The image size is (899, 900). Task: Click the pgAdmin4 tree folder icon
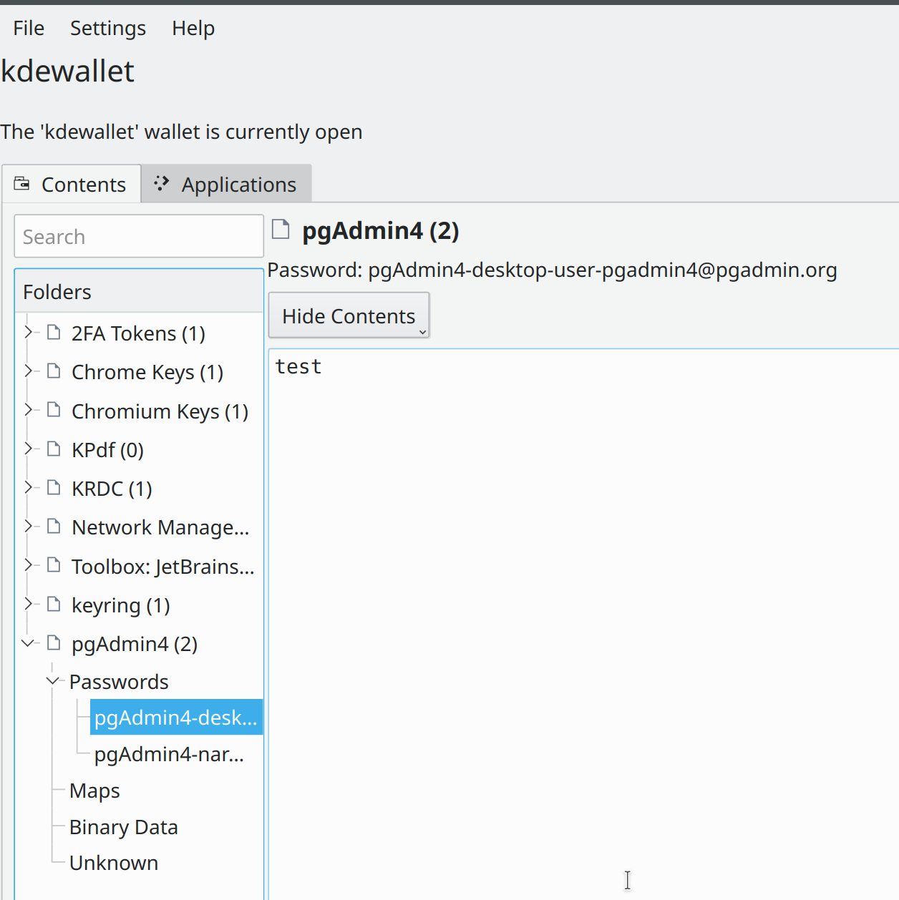54,642
